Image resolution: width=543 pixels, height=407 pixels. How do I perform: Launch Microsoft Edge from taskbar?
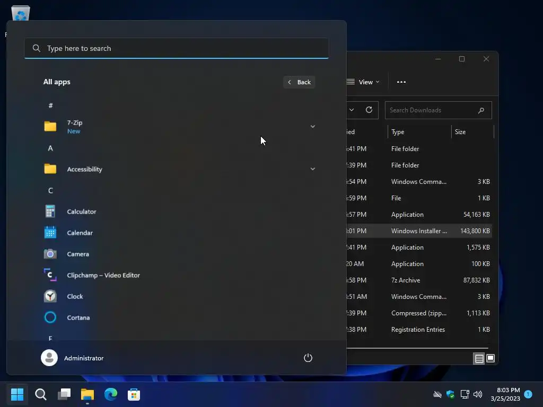(111, 394)
